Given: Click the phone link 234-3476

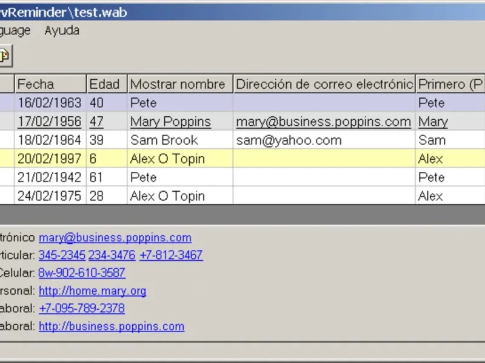Looking at the screenshot, I should (x=112, y=255).
